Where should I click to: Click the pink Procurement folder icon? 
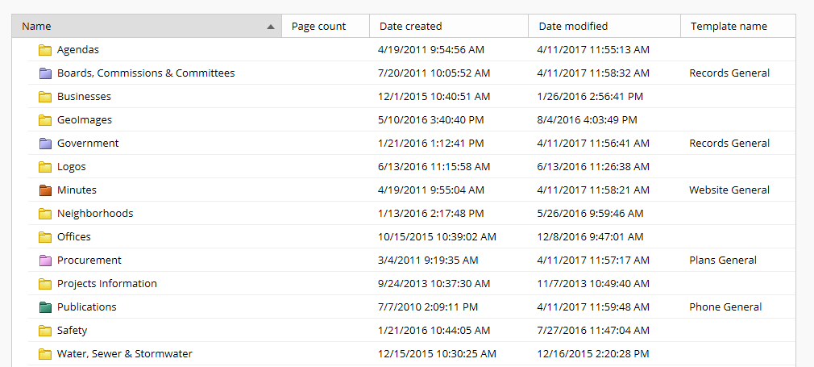pyautogui.click(x=45, y=261)
